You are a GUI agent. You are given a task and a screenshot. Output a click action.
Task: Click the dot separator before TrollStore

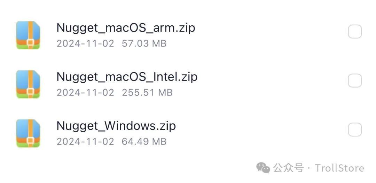tap(309, 169)
